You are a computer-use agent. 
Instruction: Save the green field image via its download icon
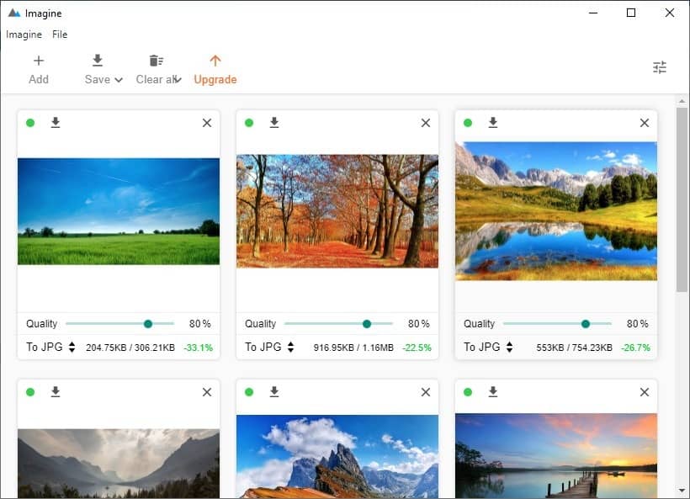pyautogui.click(x=56, y=122)
